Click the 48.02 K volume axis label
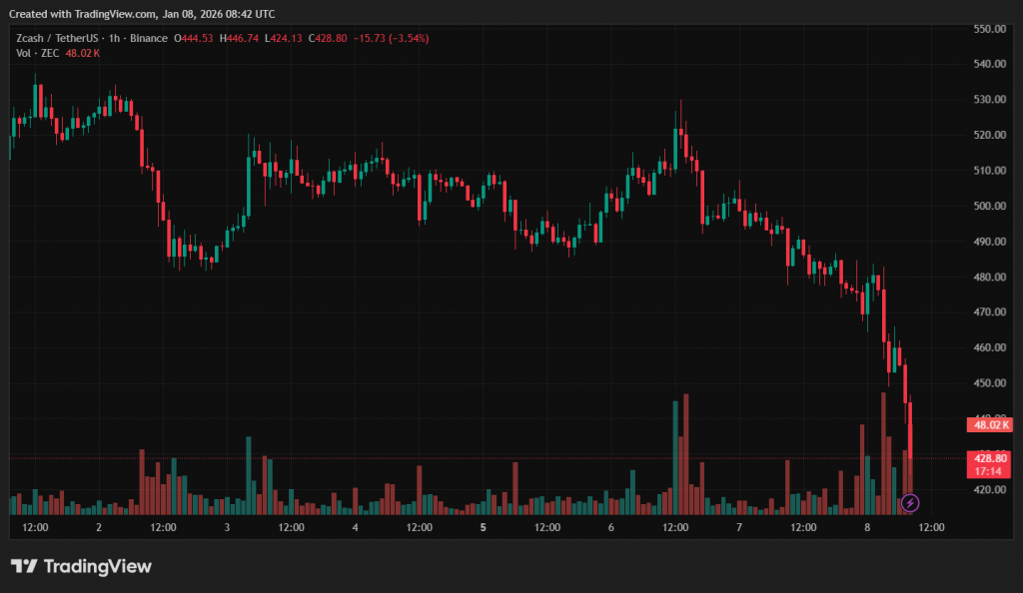Viewport: 1023px width, 593px height. click(989, 424)
